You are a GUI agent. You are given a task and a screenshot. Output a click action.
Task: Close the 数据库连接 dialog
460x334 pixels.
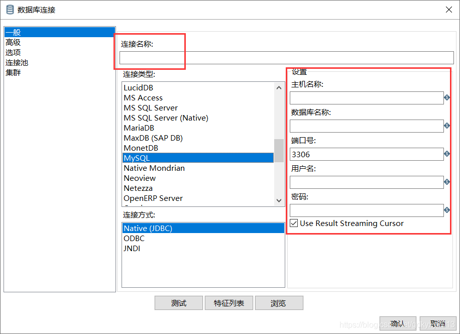(x=449, y=10)
